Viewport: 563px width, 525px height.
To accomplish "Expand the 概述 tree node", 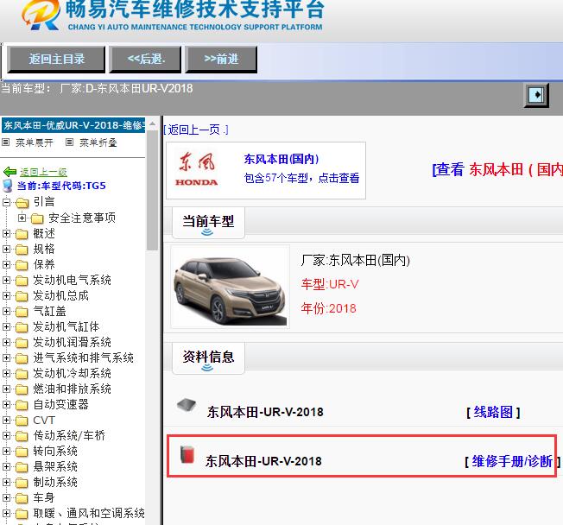I will 6,233.
